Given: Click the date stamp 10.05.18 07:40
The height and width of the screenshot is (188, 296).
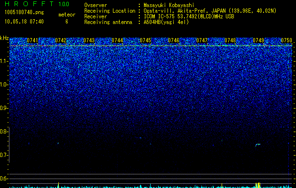Looking at the screenshot, I should [24, 22].
